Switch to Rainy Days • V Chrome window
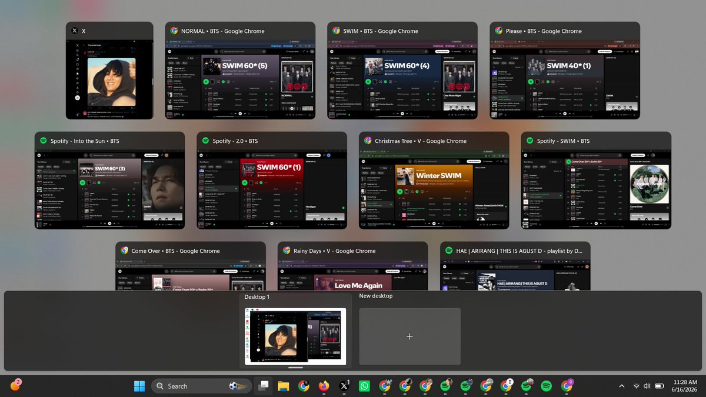The image size is (706, 397). coord(353,266)
